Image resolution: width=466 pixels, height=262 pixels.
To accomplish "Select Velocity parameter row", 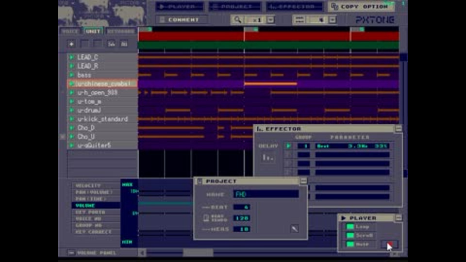I will tap(96, 186).
